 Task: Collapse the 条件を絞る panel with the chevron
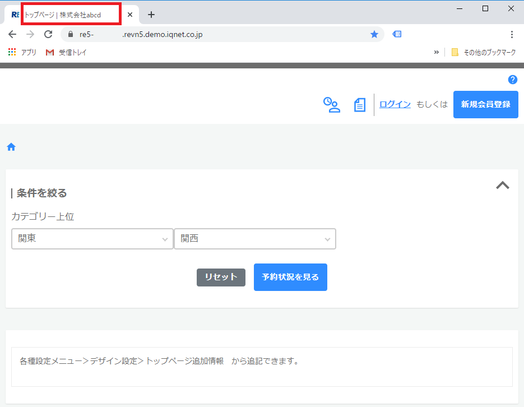click(503, 186)
